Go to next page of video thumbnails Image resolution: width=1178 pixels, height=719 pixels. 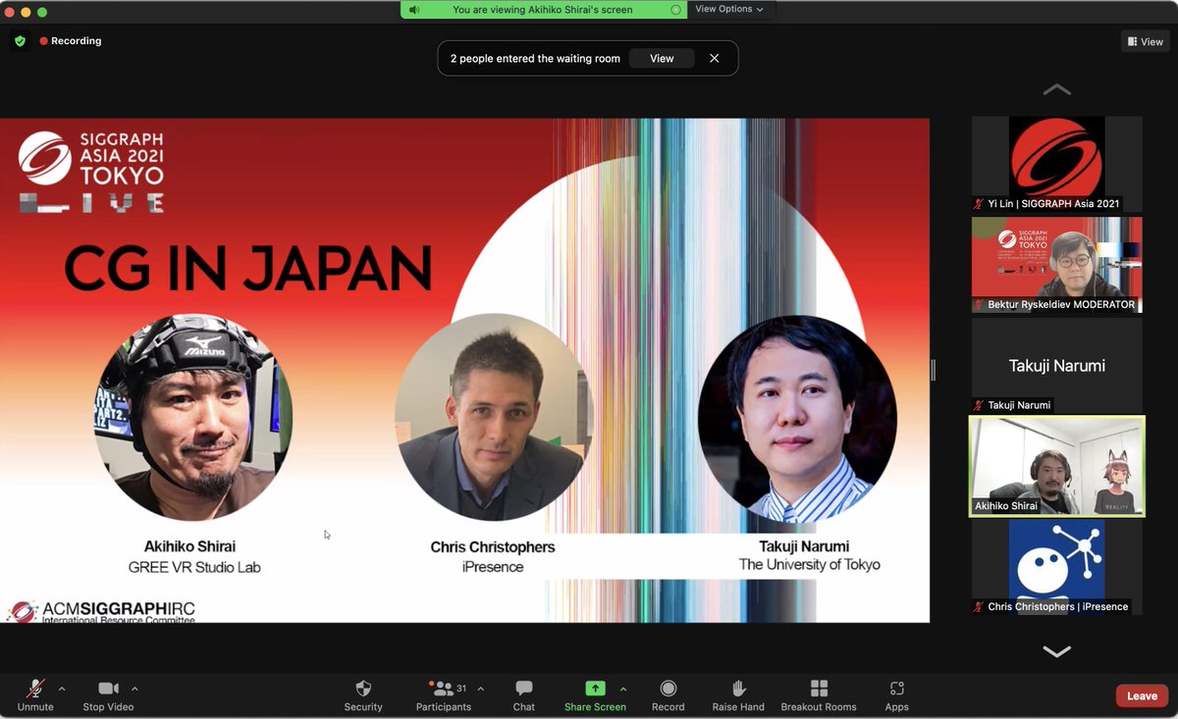point(1056,651)
